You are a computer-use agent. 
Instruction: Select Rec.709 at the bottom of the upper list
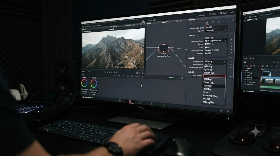pos(208,53)
